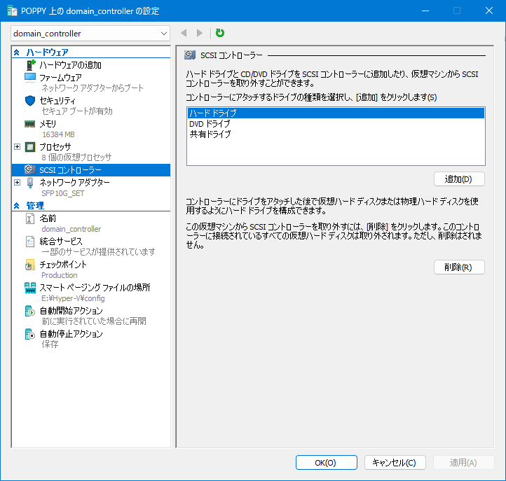Select 共有ドライブ in drive type list
The height and width of the screenshot is (481, 506).
(x=336, y=134)
